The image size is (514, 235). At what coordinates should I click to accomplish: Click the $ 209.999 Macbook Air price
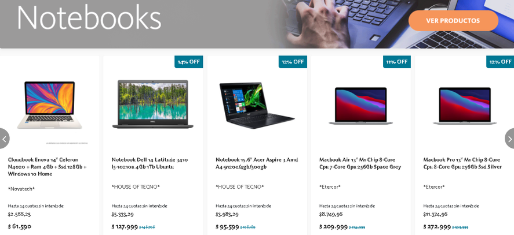[x=333, y=226]
